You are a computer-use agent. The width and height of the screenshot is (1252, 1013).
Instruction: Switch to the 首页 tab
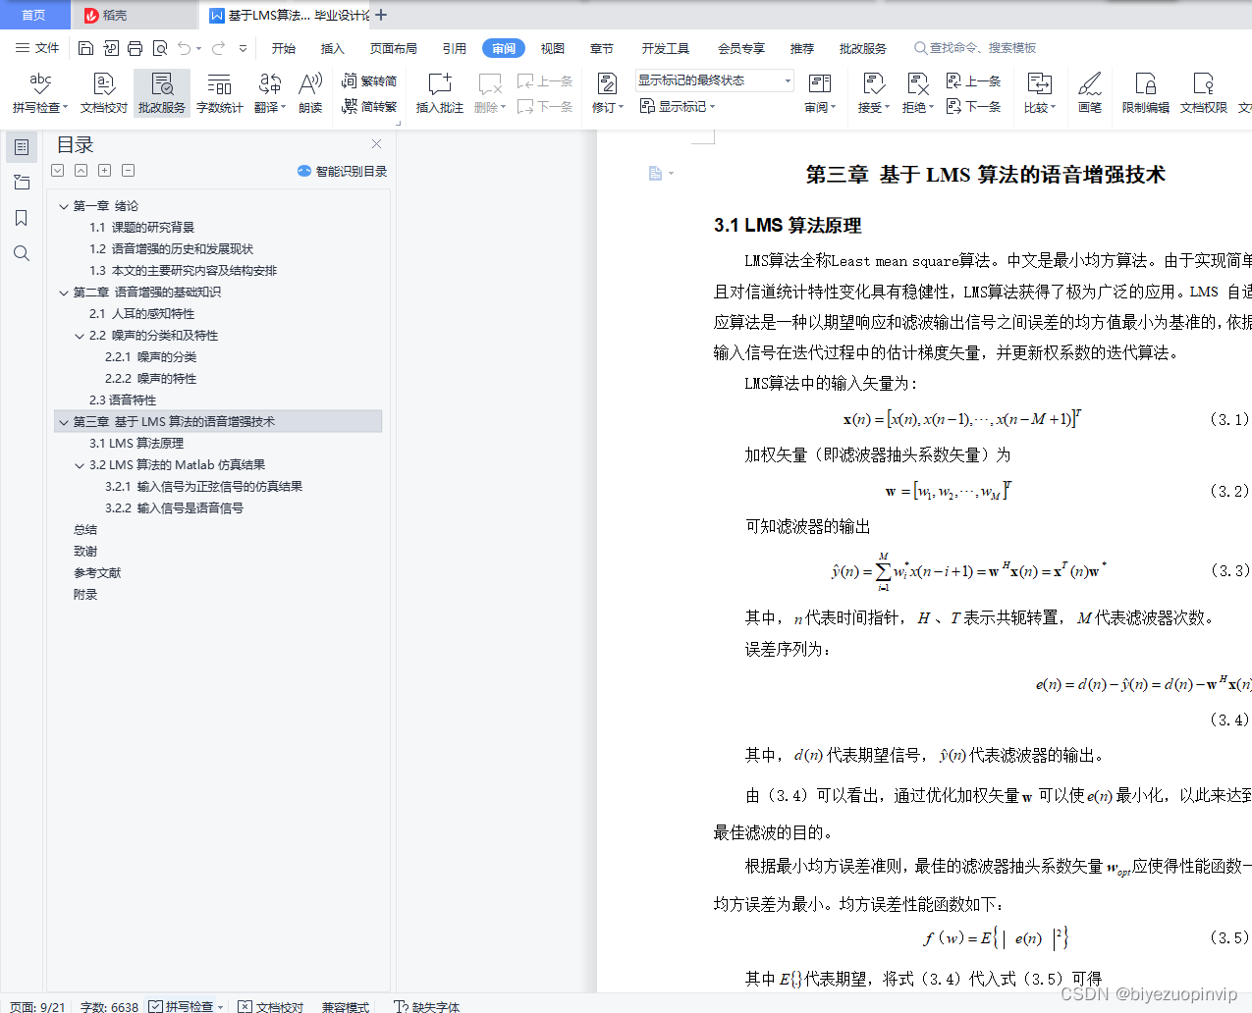coord(34,16)
